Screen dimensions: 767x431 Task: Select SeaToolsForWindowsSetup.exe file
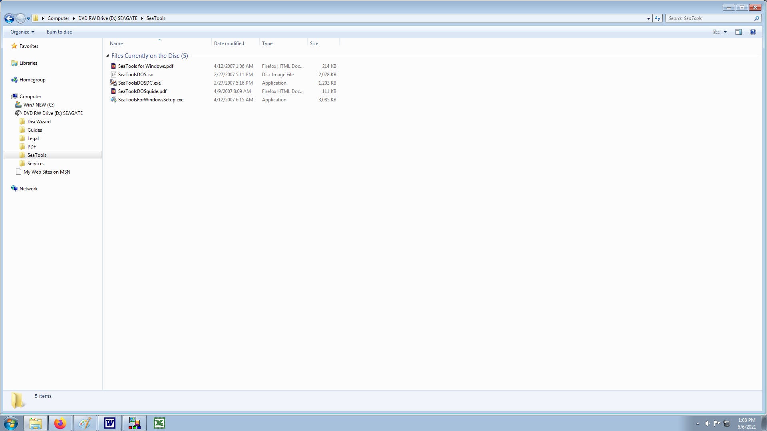(151, 100)
